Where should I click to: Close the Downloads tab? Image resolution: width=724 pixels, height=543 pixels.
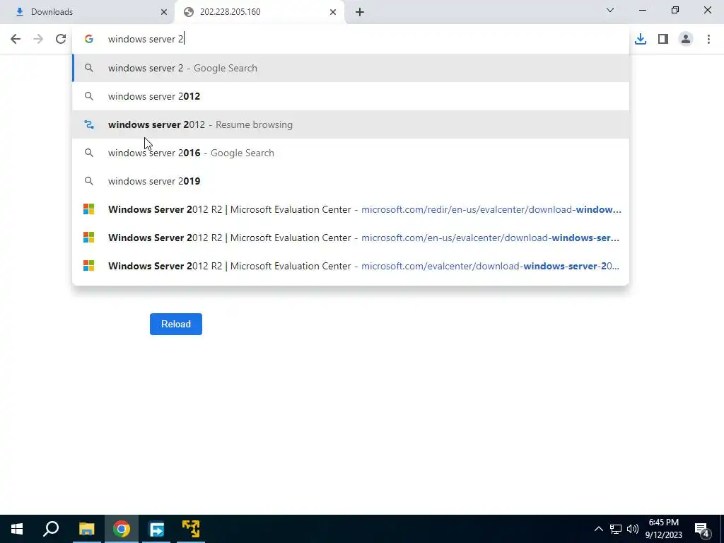pos(163,12)
